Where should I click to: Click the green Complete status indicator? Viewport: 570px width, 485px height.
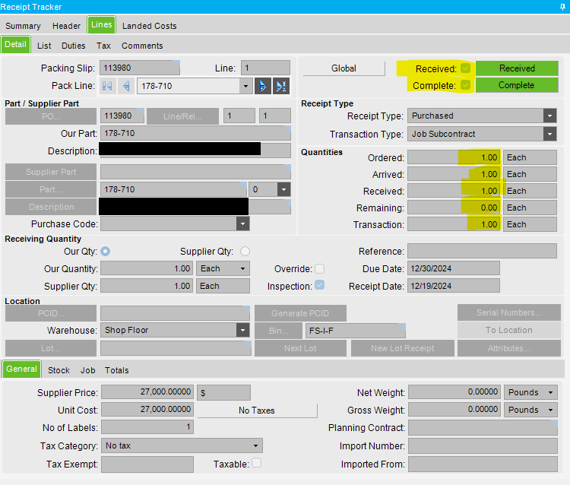click(x=517, y=85)
